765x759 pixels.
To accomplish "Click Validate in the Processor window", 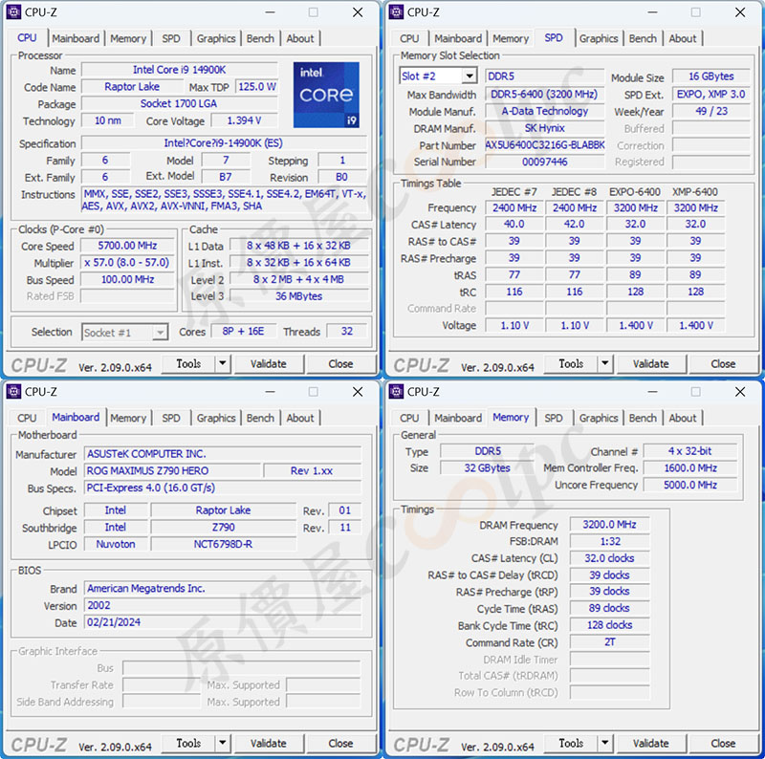I will click(269, 364).
